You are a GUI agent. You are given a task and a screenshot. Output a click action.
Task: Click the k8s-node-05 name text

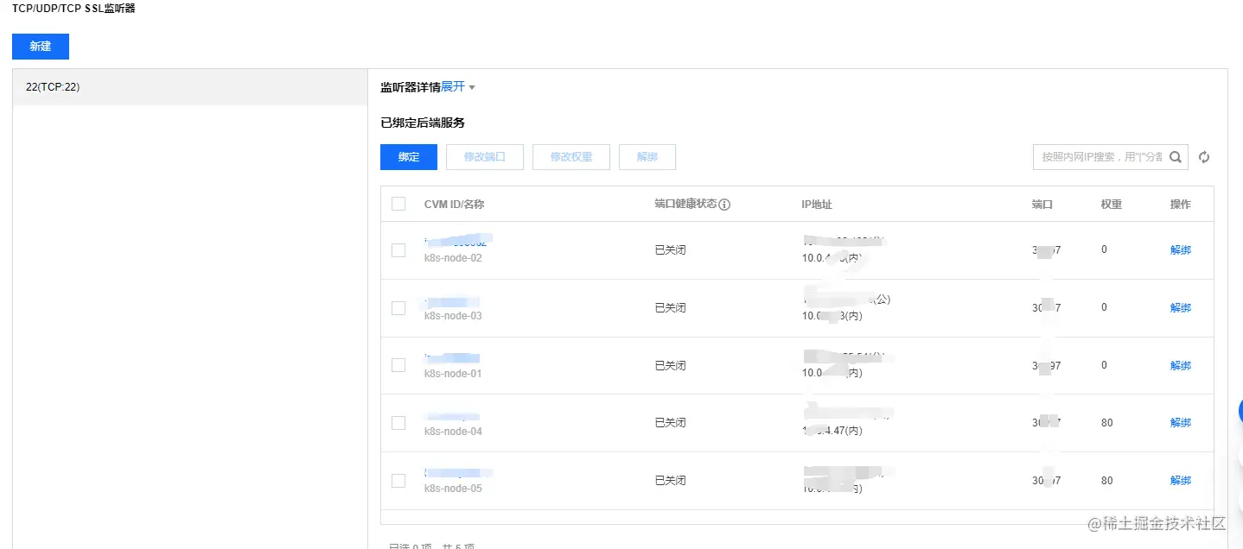coord(453,489)
